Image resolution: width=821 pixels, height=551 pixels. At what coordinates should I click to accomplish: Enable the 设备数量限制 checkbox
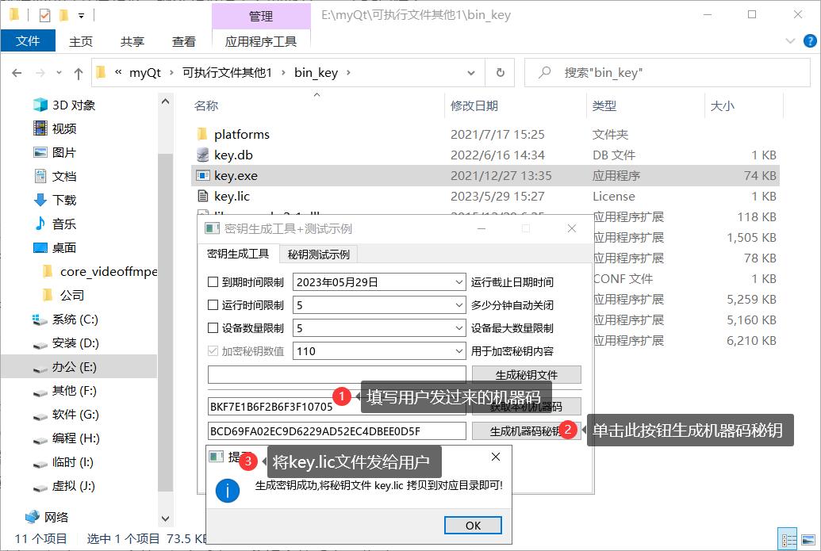[x=213, y=328]
